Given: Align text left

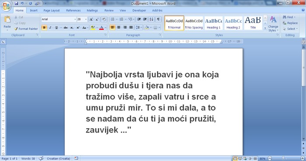Looking at the screenshot, I should coord(113,28).
